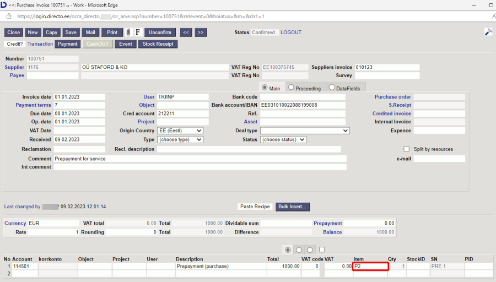Select the Proceeding radio option

tap(291, 88)
